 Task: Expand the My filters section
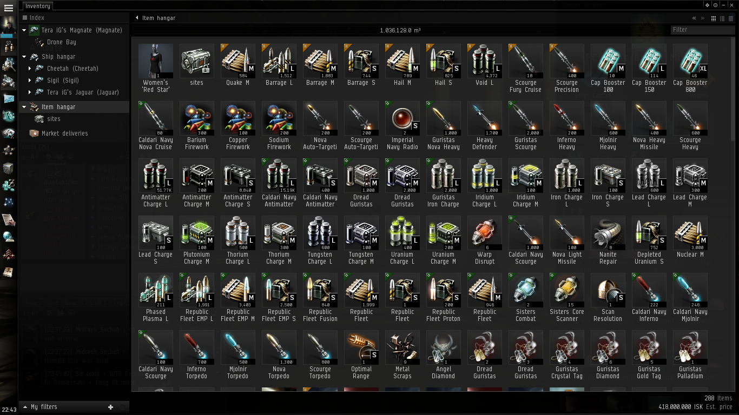tap(25, 407)
